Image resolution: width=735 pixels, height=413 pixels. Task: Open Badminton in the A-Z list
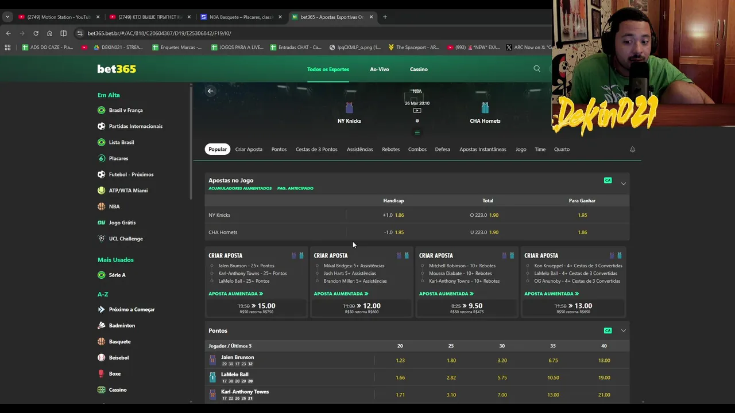pyautogui.click(x=122, y=325)
